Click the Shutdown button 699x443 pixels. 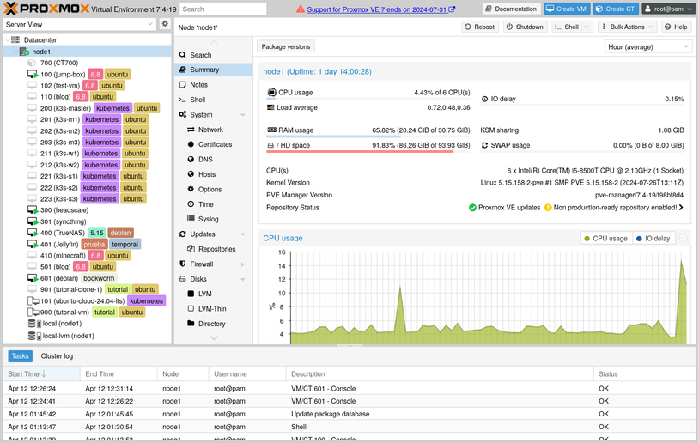click(x=525, y=27)
